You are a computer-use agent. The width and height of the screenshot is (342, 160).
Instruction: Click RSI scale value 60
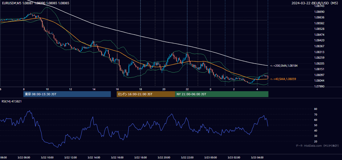(316, 120)
